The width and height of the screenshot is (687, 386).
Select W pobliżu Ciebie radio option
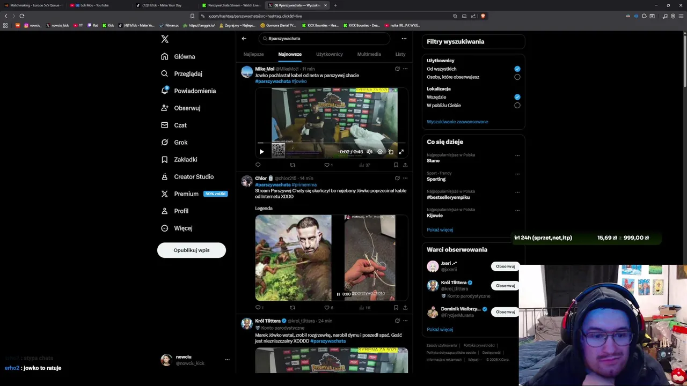[517, 105]
